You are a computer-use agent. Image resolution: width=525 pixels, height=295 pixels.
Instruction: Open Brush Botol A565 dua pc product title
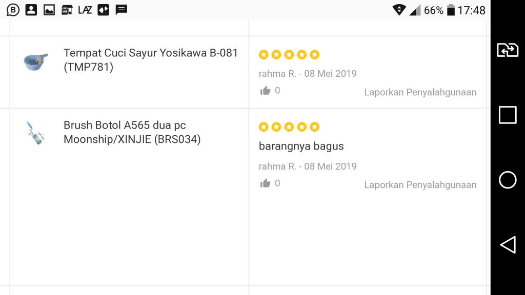tap(132, 132)
